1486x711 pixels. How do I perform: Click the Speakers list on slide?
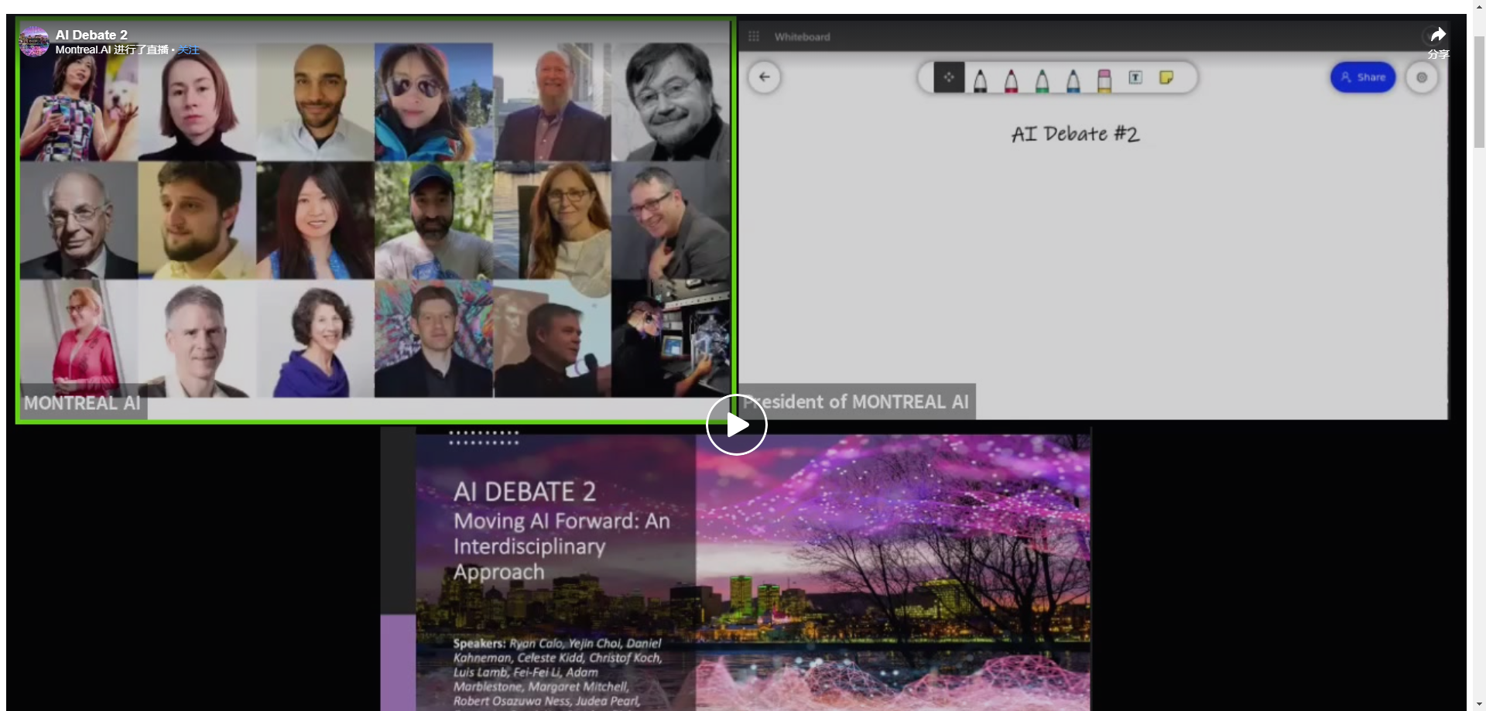click(x=558, y=672)
